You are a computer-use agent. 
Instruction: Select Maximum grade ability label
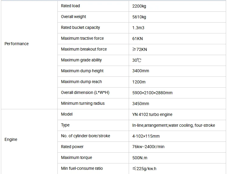pos(81,60)
